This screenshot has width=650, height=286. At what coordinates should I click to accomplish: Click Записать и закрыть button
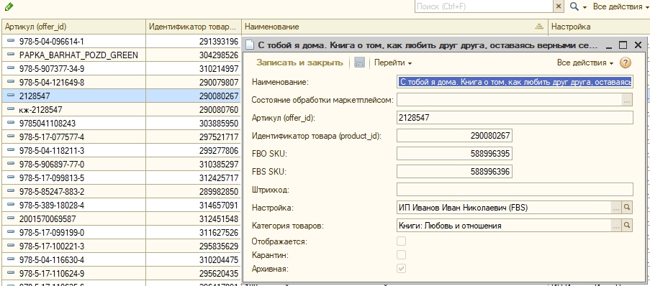click(x=299, y=63)
